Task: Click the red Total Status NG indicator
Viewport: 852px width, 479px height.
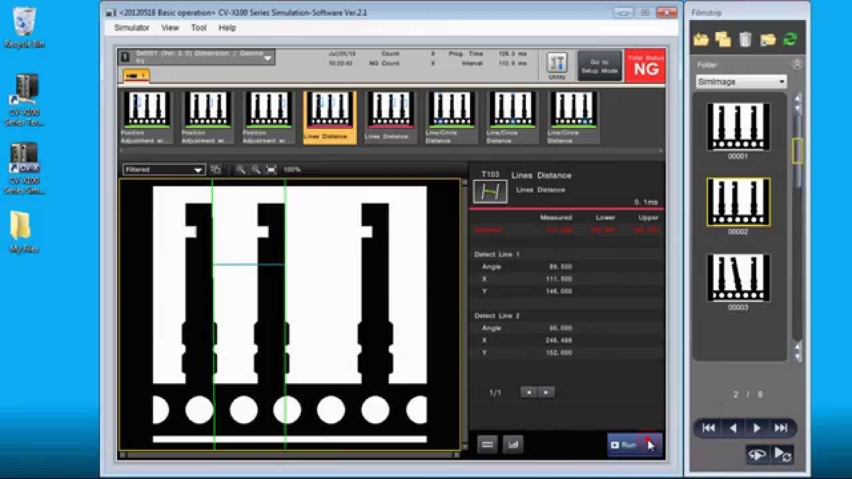Action: (x=645, y=66)
